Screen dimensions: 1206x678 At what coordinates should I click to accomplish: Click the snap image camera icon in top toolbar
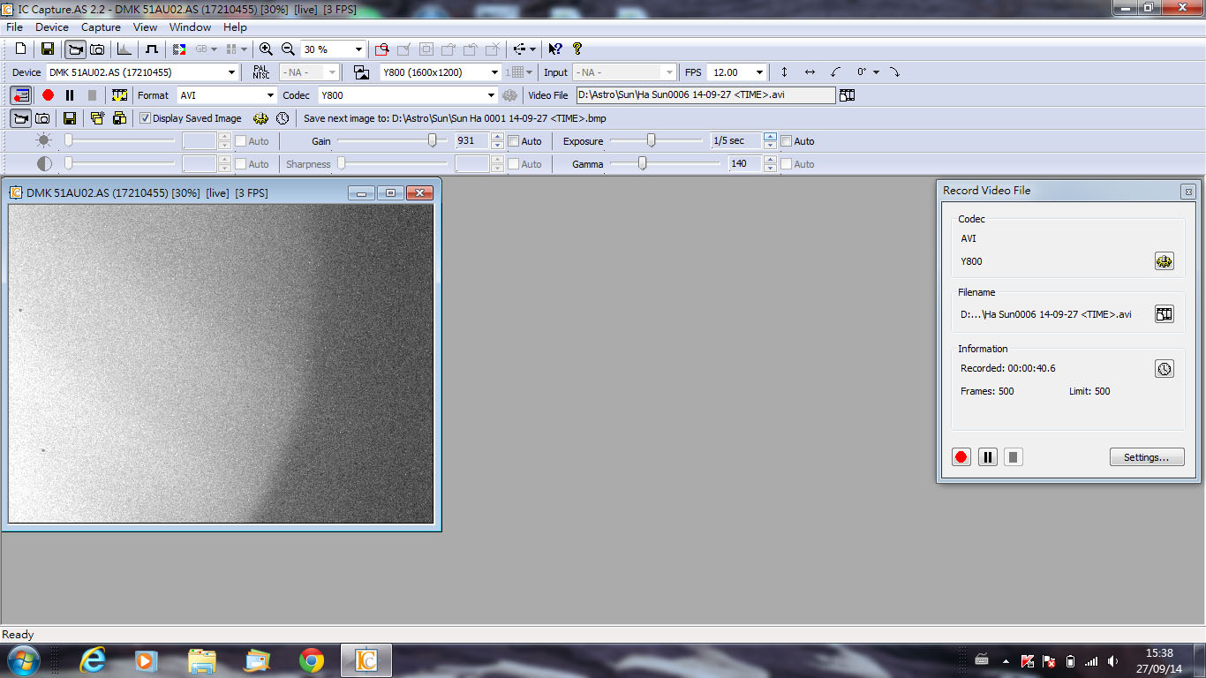(98, 49)
